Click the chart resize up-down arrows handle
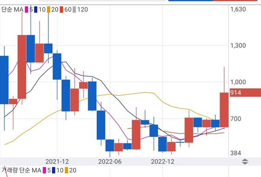 tap(245, 162)
